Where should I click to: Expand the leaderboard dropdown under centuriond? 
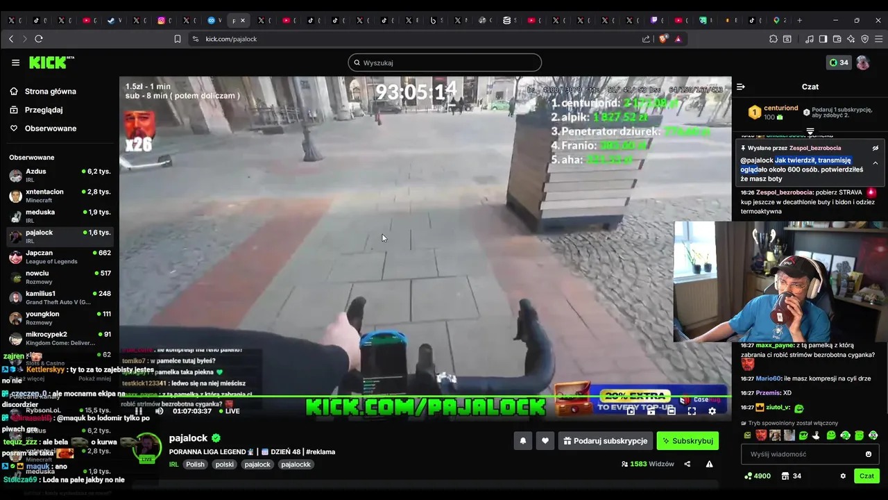(810, 131)
